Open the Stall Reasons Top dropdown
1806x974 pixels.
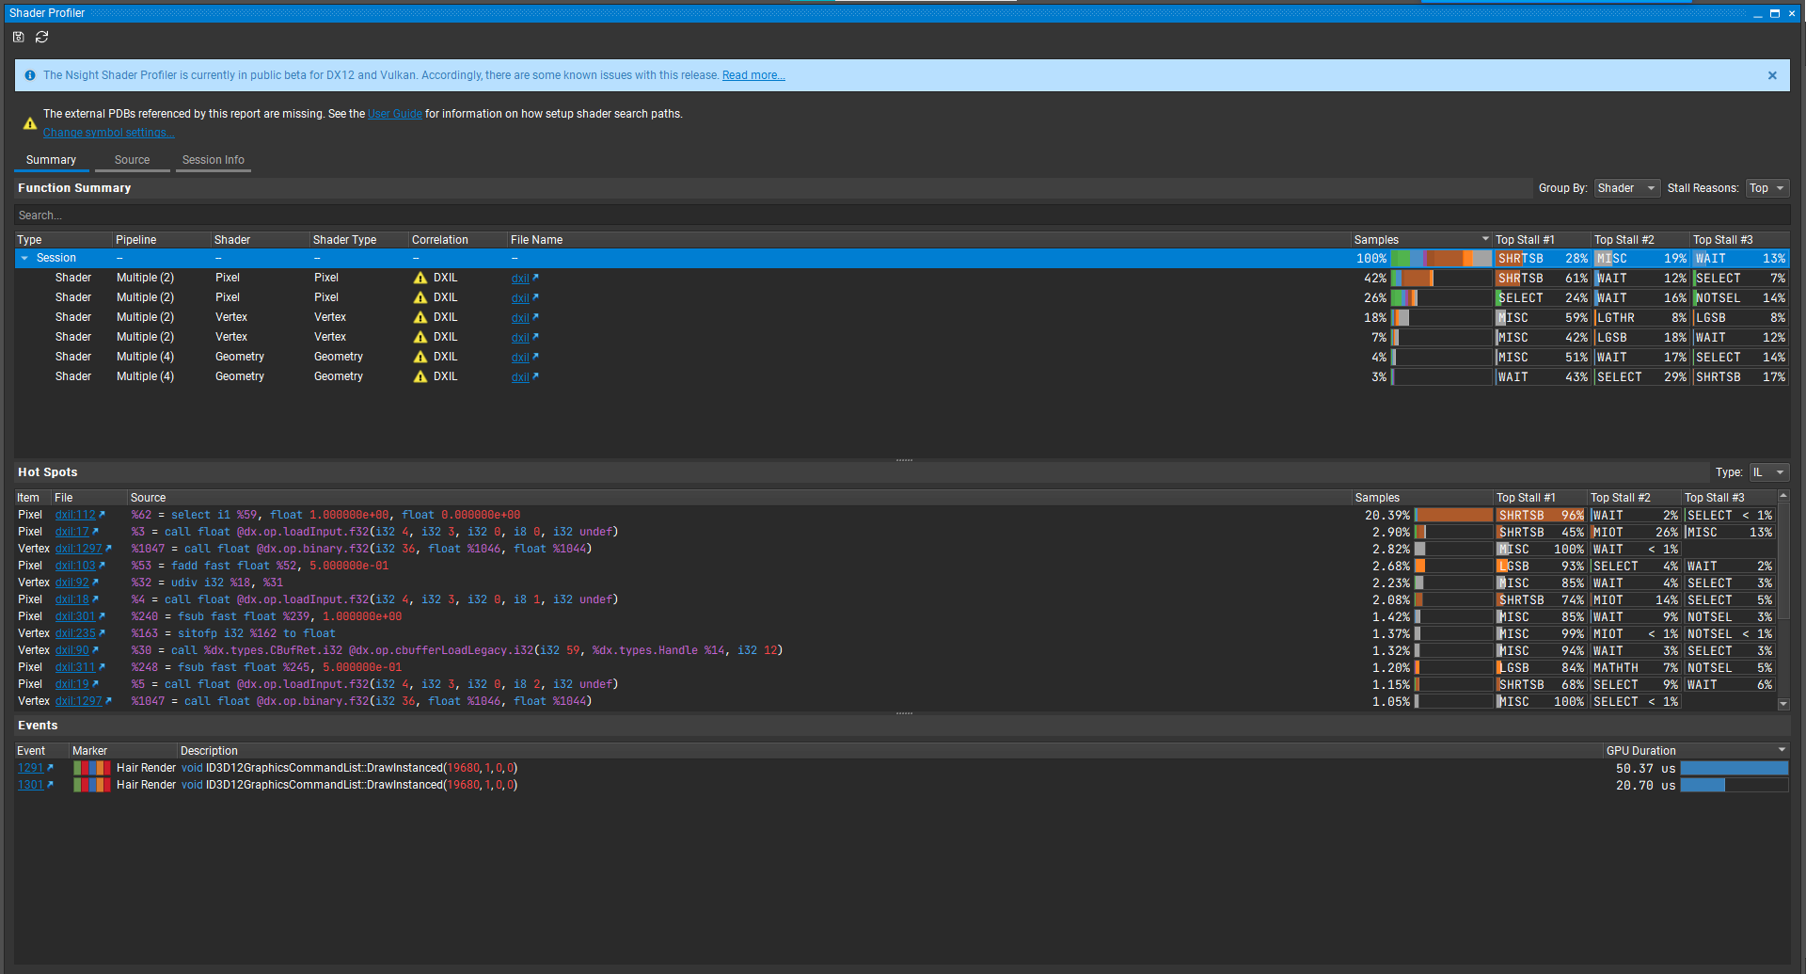1766,188
